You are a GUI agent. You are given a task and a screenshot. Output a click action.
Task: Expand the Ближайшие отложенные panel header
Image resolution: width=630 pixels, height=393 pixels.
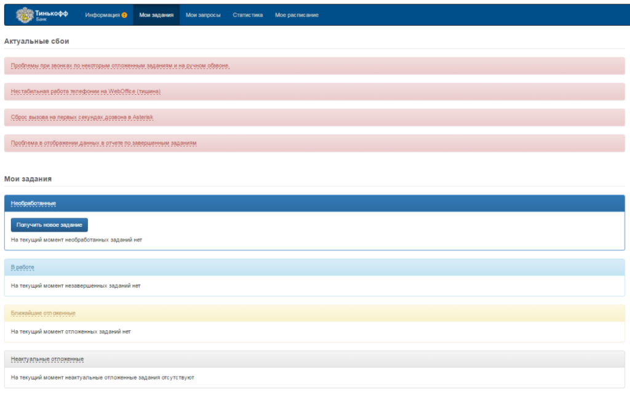(43, 313)
